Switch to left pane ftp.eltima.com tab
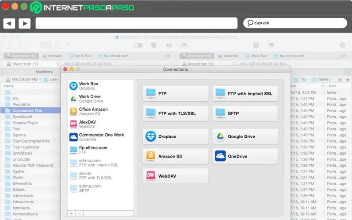 point(114,56)
